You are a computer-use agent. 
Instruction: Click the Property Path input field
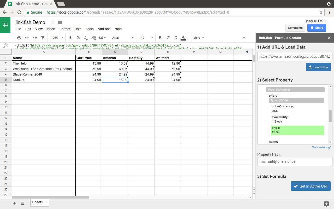click(x=295, y=161)
